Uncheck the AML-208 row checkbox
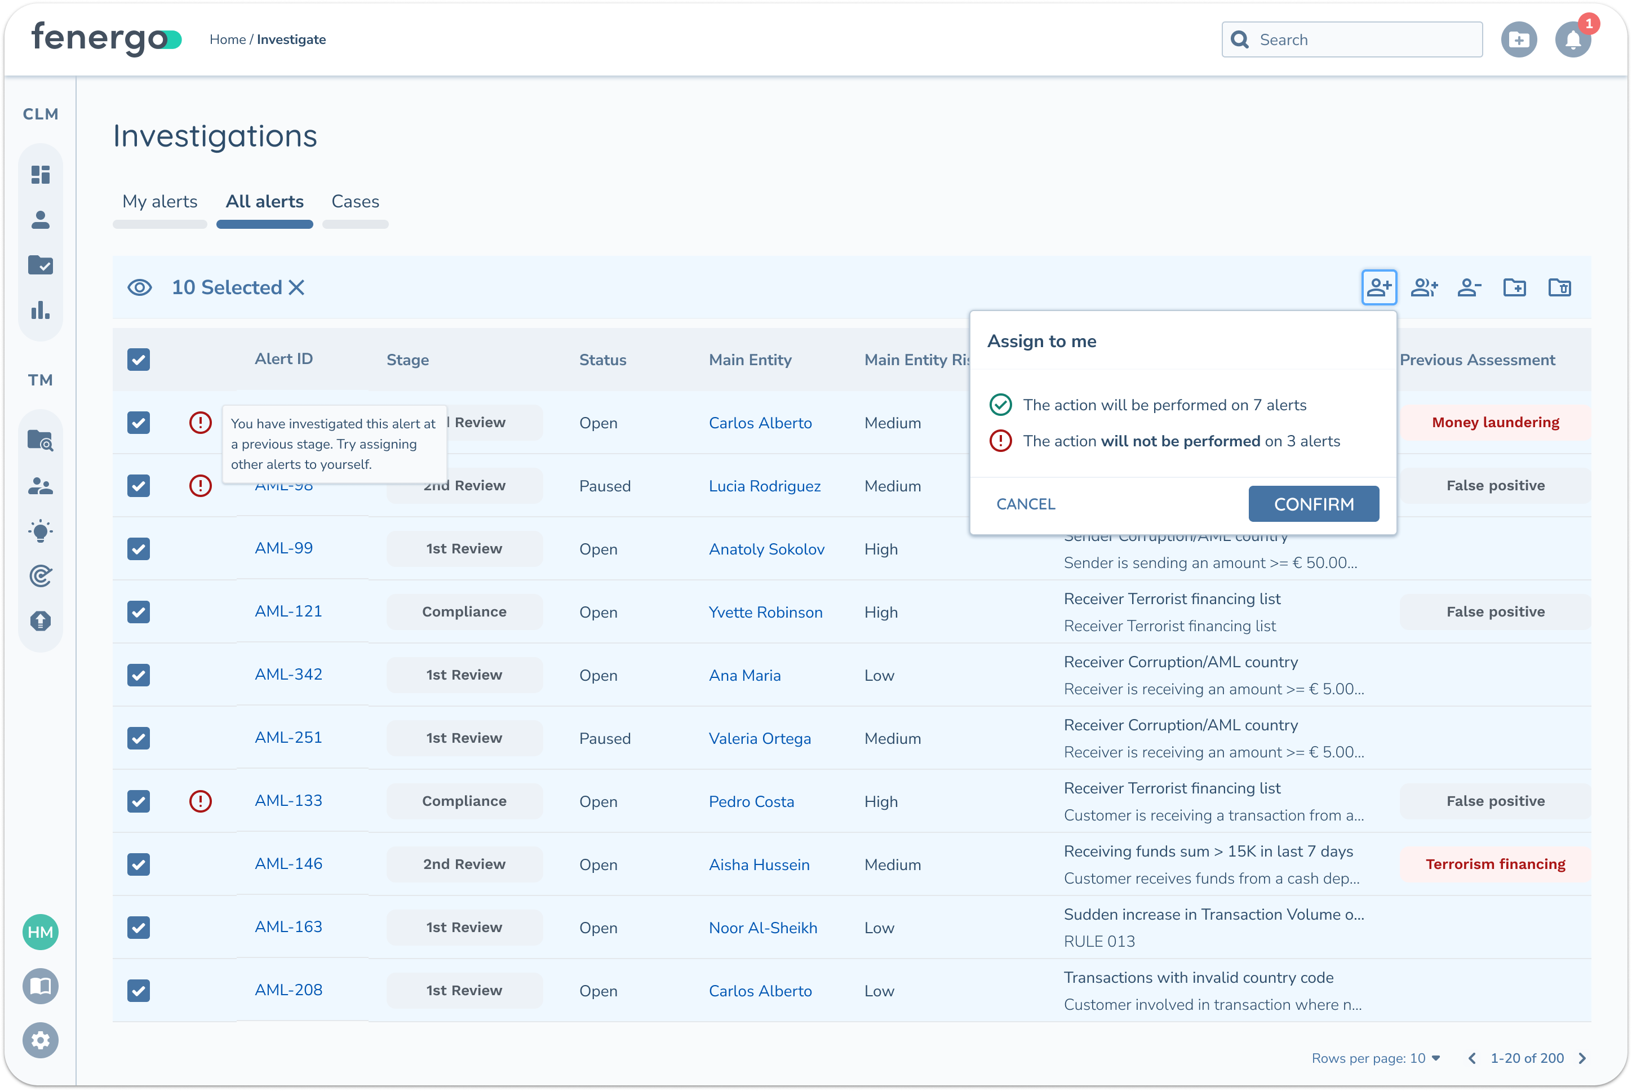Screen dimensions: 1632x1091 pyautogui.click(x=139, y=990)
